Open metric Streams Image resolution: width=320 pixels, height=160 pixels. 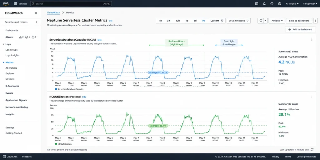pyautogui.click(x=10, y=79)
